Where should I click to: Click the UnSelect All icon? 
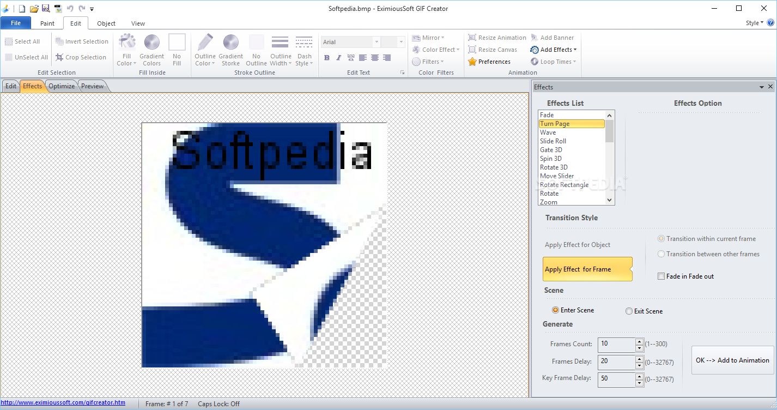pyautogui.click(x=9, y=57)
